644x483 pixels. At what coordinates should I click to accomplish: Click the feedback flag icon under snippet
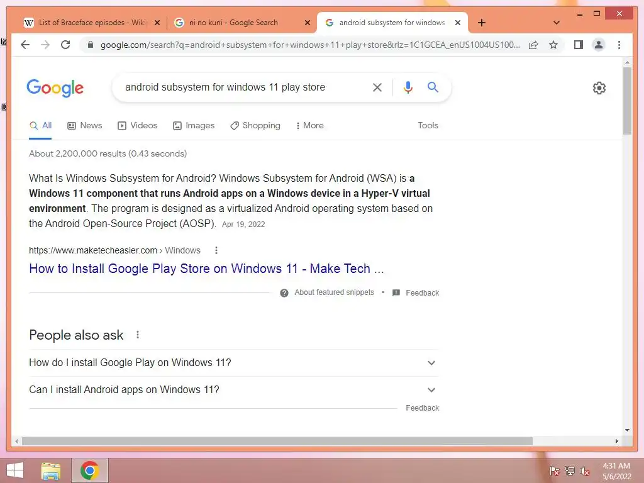[396, 293]
